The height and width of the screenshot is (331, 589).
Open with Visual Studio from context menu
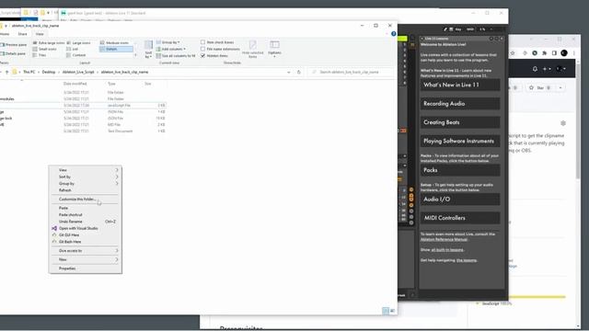[78, 228]
